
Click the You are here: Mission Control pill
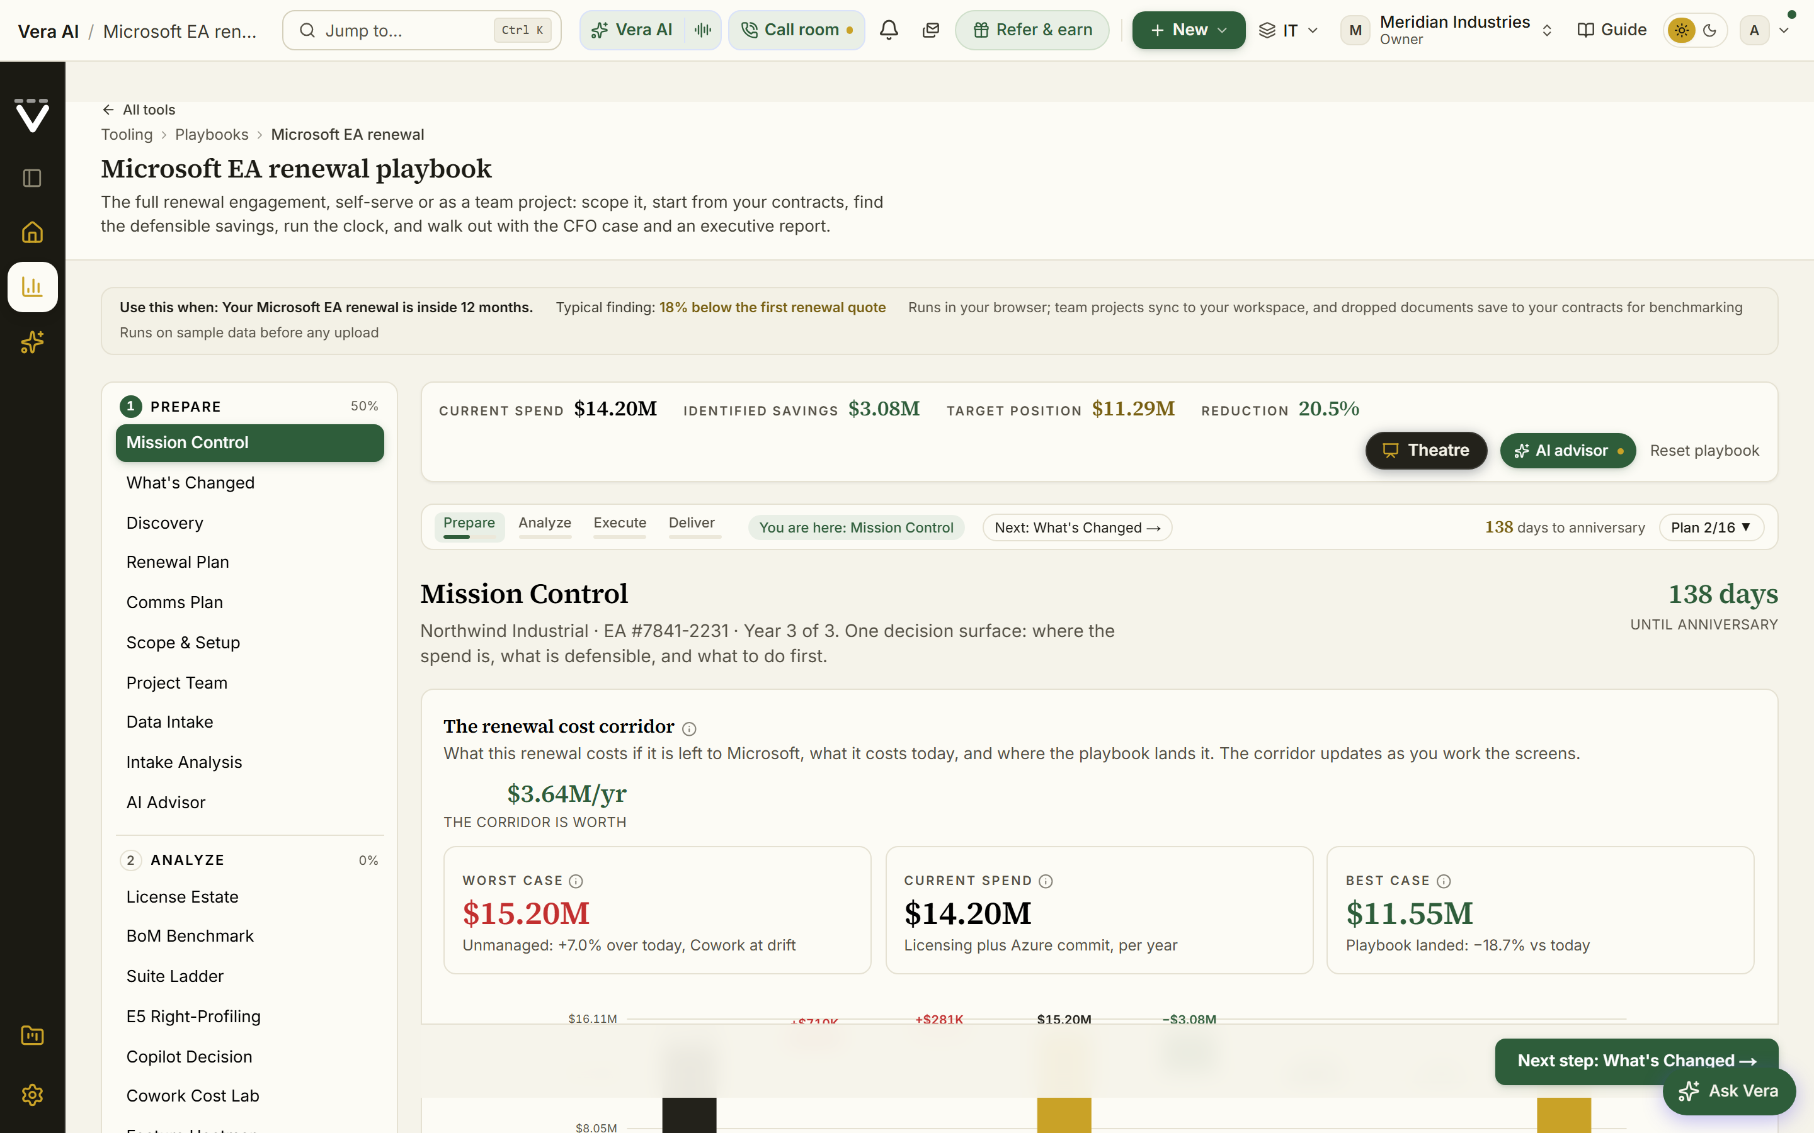point(856,527)
